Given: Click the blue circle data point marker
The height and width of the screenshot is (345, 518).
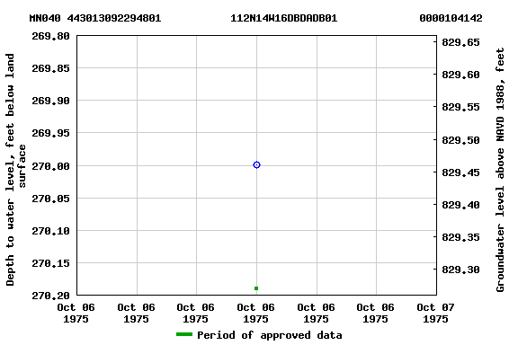Looking at the screenshot, I should (256, 164).
